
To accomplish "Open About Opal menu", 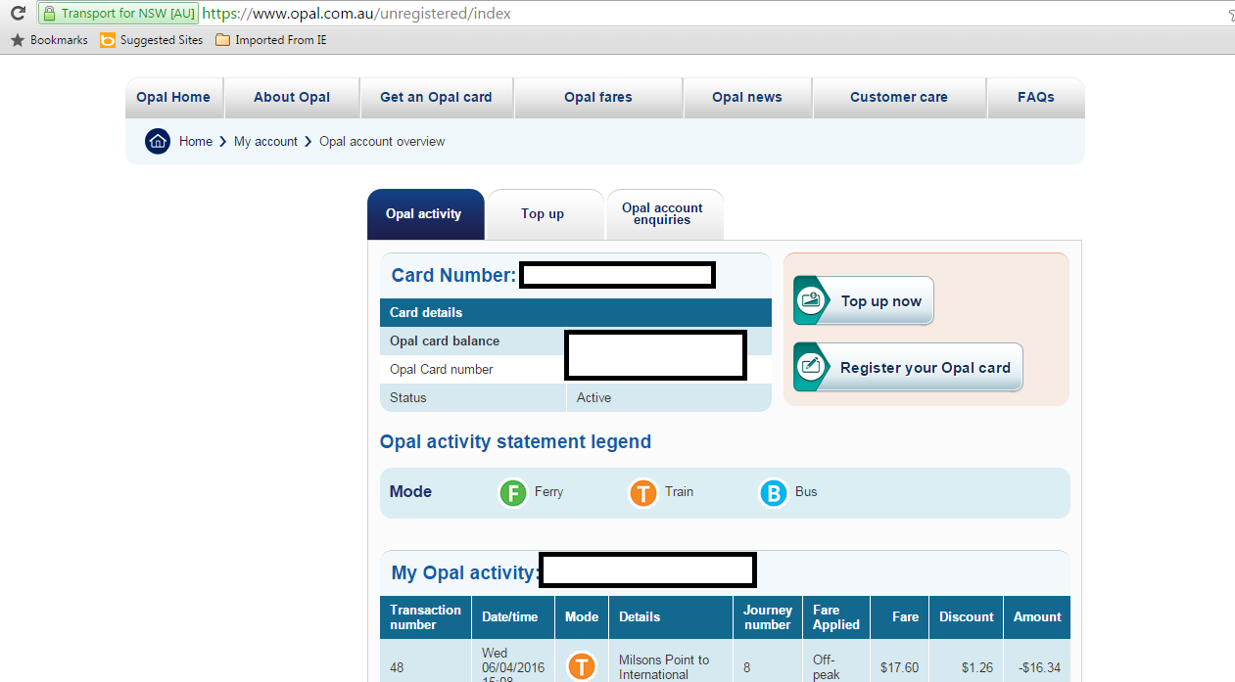I will click(292, 97).
